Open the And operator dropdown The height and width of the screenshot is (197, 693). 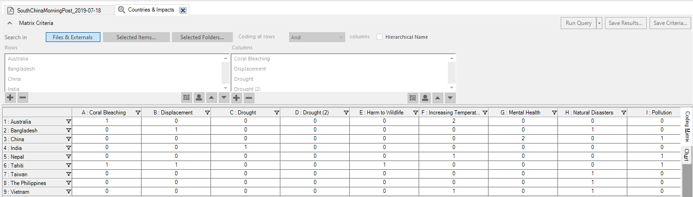[x=317, y=37]
